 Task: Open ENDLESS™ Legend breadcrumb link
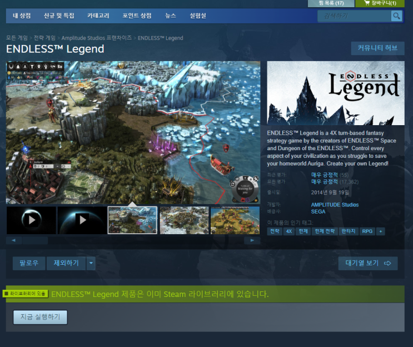click(161, 38)
